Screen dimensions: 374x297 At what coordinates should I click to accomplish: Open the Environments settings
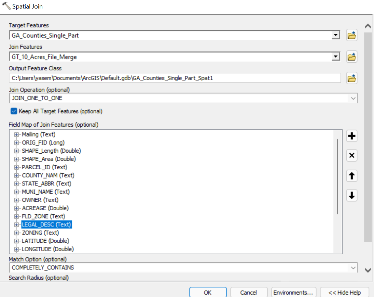(x=294, y=292)
